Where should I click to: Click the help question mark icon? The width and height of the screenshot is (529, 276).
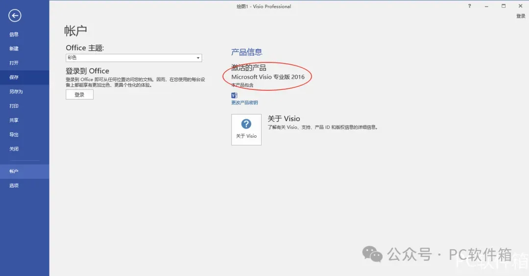(469, 6)
